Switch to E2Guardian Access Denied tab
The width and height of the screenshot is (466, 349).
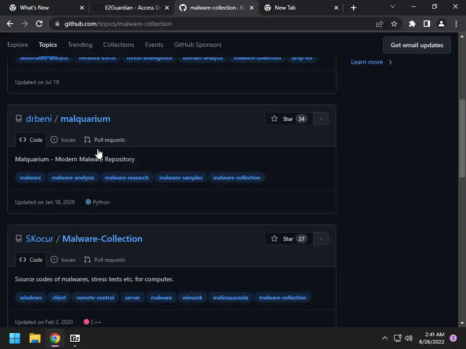click(x=131, y=8)
